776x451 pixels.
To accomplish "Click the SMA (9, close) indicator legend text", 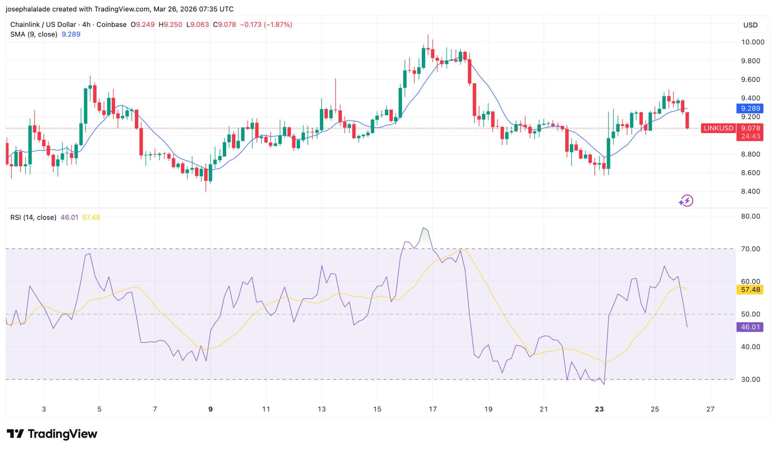I will [x=35, y=34].
